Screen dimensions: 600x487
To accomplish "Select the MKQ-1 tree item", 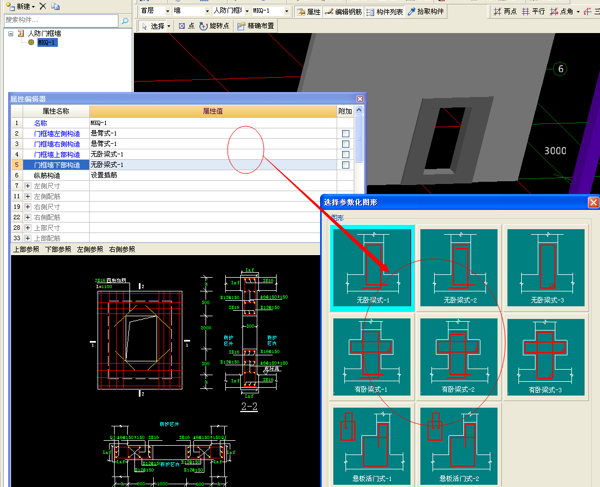I will click(47, 42).
